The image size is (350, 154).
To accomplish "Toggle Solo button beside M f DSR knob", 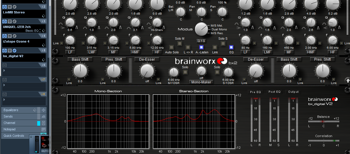I will tap(185, 72).
